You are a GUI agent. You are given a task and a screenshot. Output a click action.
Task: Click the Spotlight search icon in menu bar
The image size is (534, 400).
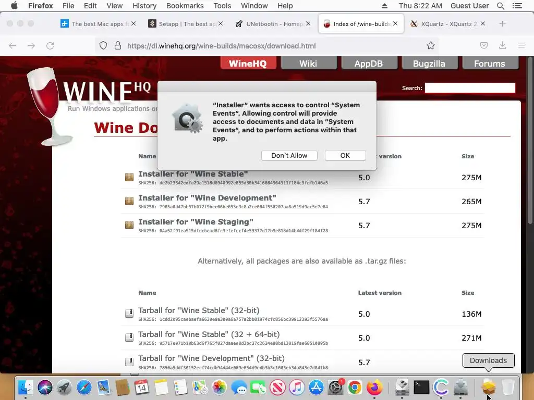(500, 6)
